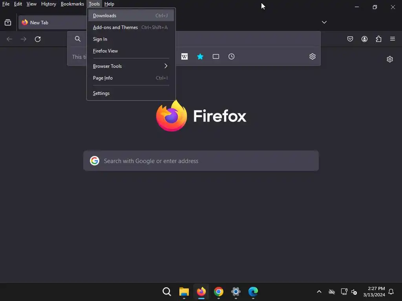Open the View menu
This screenshot has width=402, height=301.
(31, 4)
